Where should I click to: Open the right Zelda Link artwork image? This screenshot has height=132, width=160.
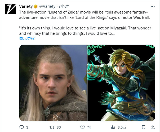(121, 83)
